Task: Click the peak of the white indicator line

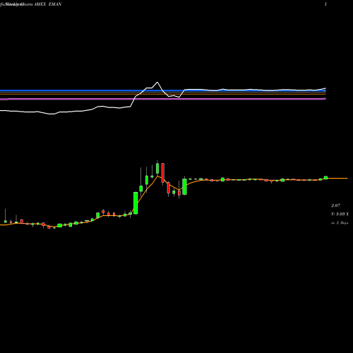Action: click(x=157, y=83)
